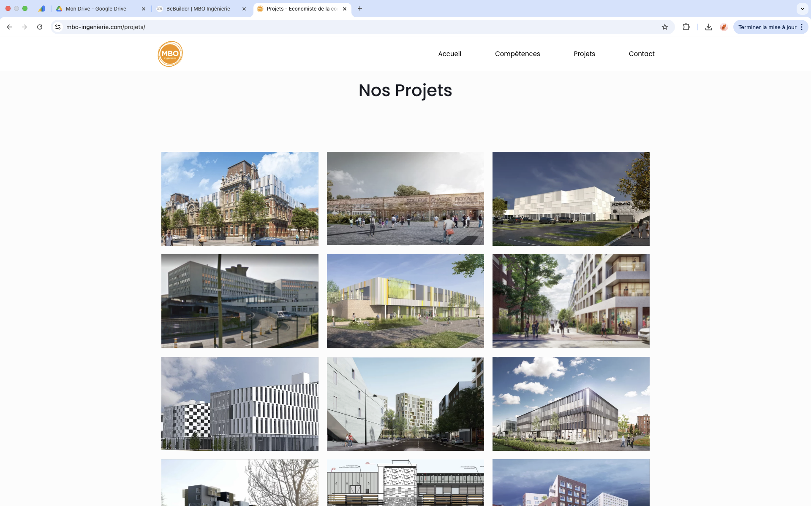
Task: Click Terminer la mise à jour button
Action: (767, 27)
